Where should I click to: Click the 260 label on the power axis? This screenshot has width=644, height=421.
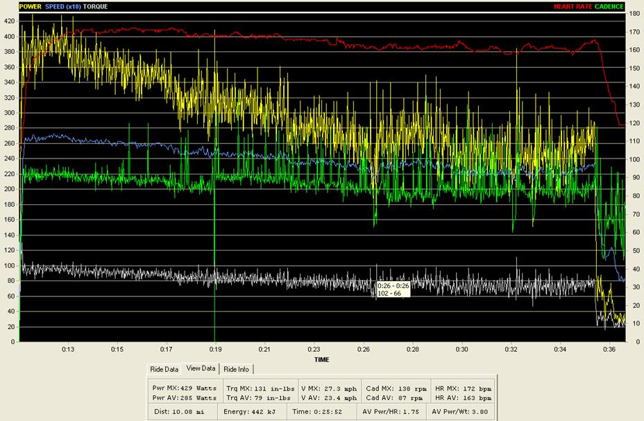coord(10,143)
